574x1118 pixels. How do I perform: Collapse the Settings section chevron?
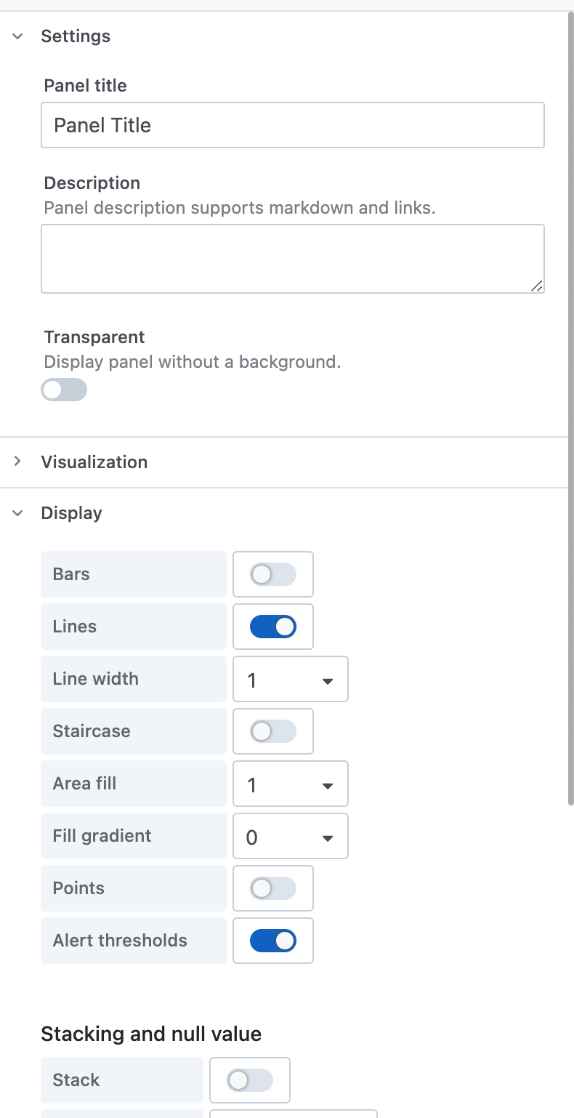click(17, 36)
